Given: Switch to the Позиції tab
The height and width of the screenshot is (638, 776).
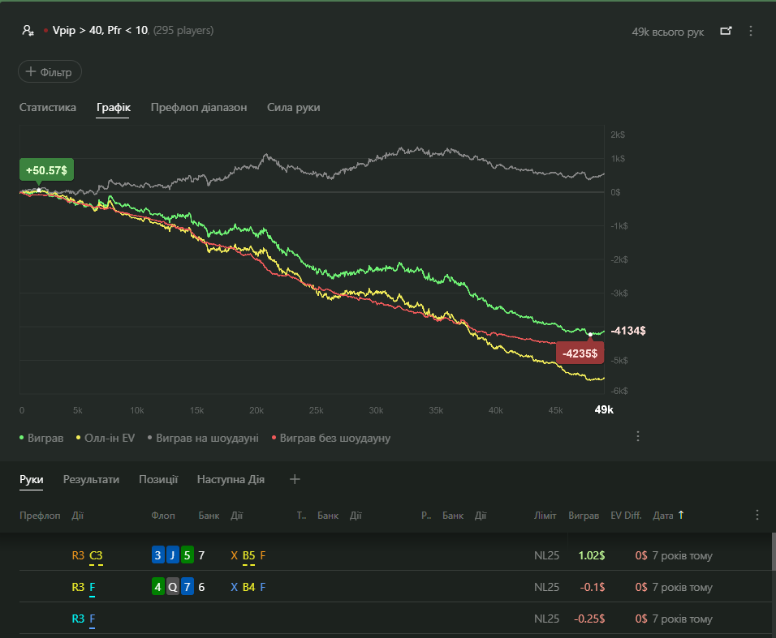Looking at the screenshot, I should pos(158,479).
